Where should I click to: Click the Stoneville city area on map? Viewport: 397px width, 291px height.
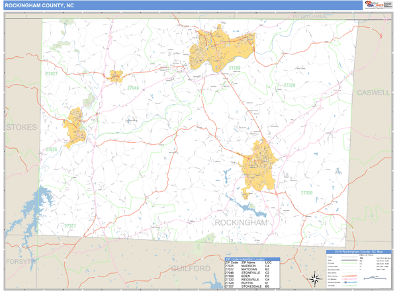[x=116, y=75]
